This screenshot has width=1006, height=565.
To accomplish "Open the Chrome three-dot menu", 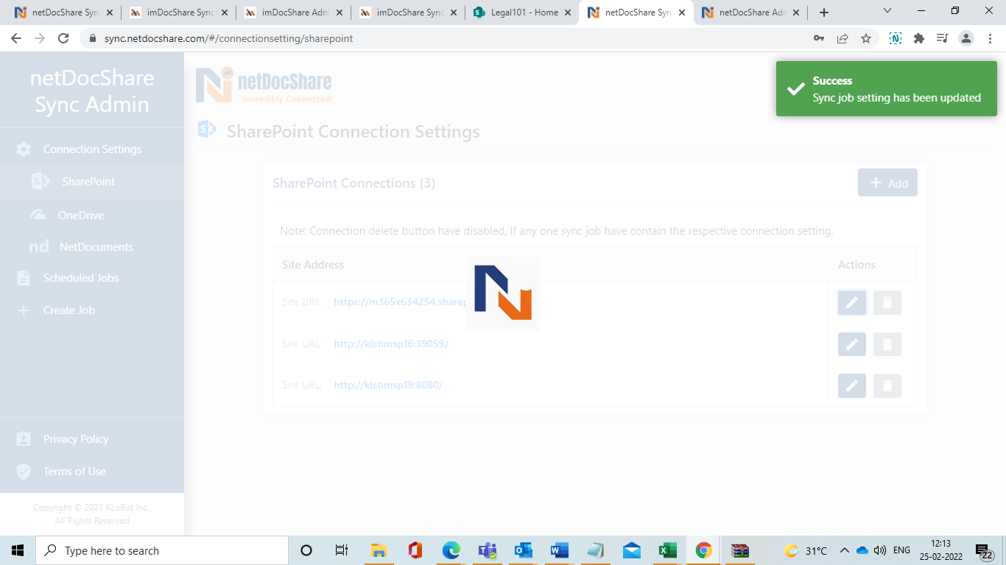I will 990,38.
